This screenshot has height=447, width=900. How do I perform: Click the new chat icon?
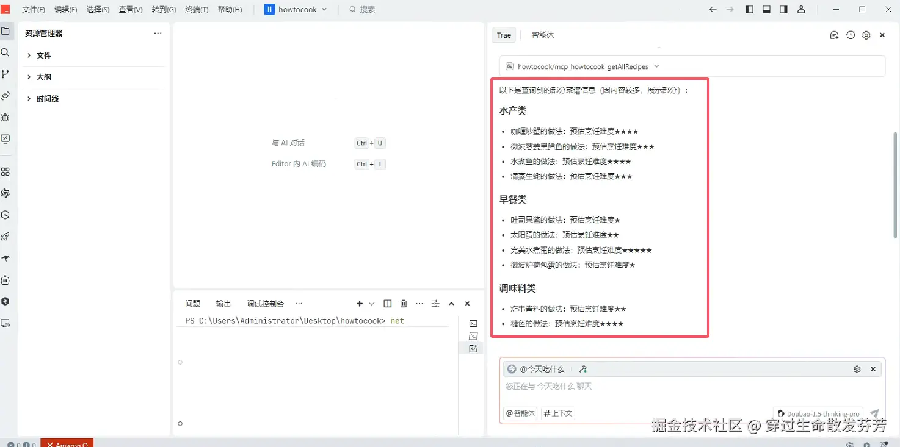pyautogui.click(x=834, y=35)
